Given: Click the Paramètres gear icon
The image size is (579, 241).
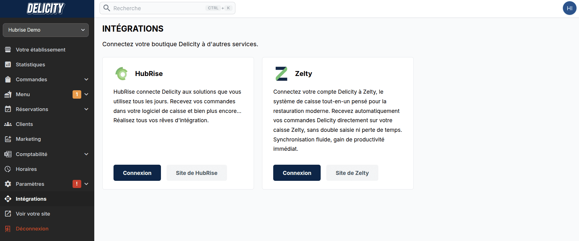Looking at the screenshot, I should [x=8, y=184].
